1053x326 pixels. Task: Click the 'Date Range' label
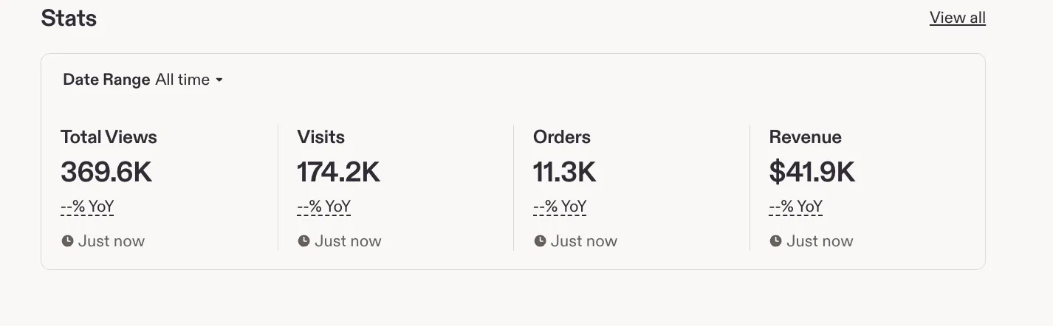click(x=106, y=80)
